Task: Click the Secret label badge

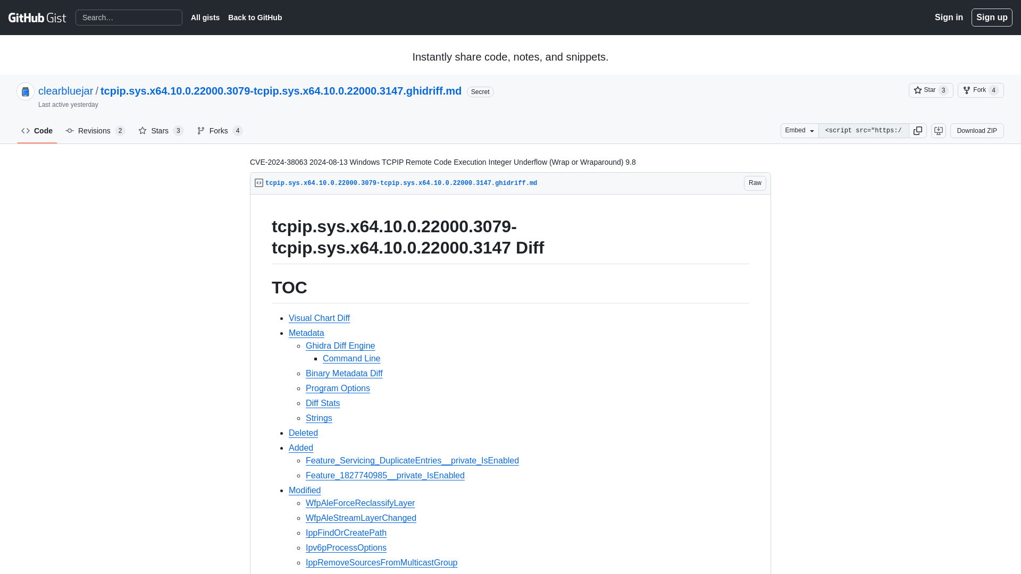Action: click(480, 92)
